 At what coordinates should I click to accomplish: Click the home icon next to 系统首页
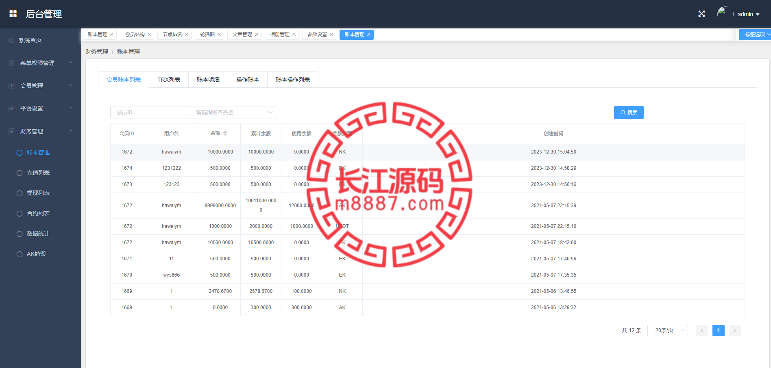pos(11,40)
